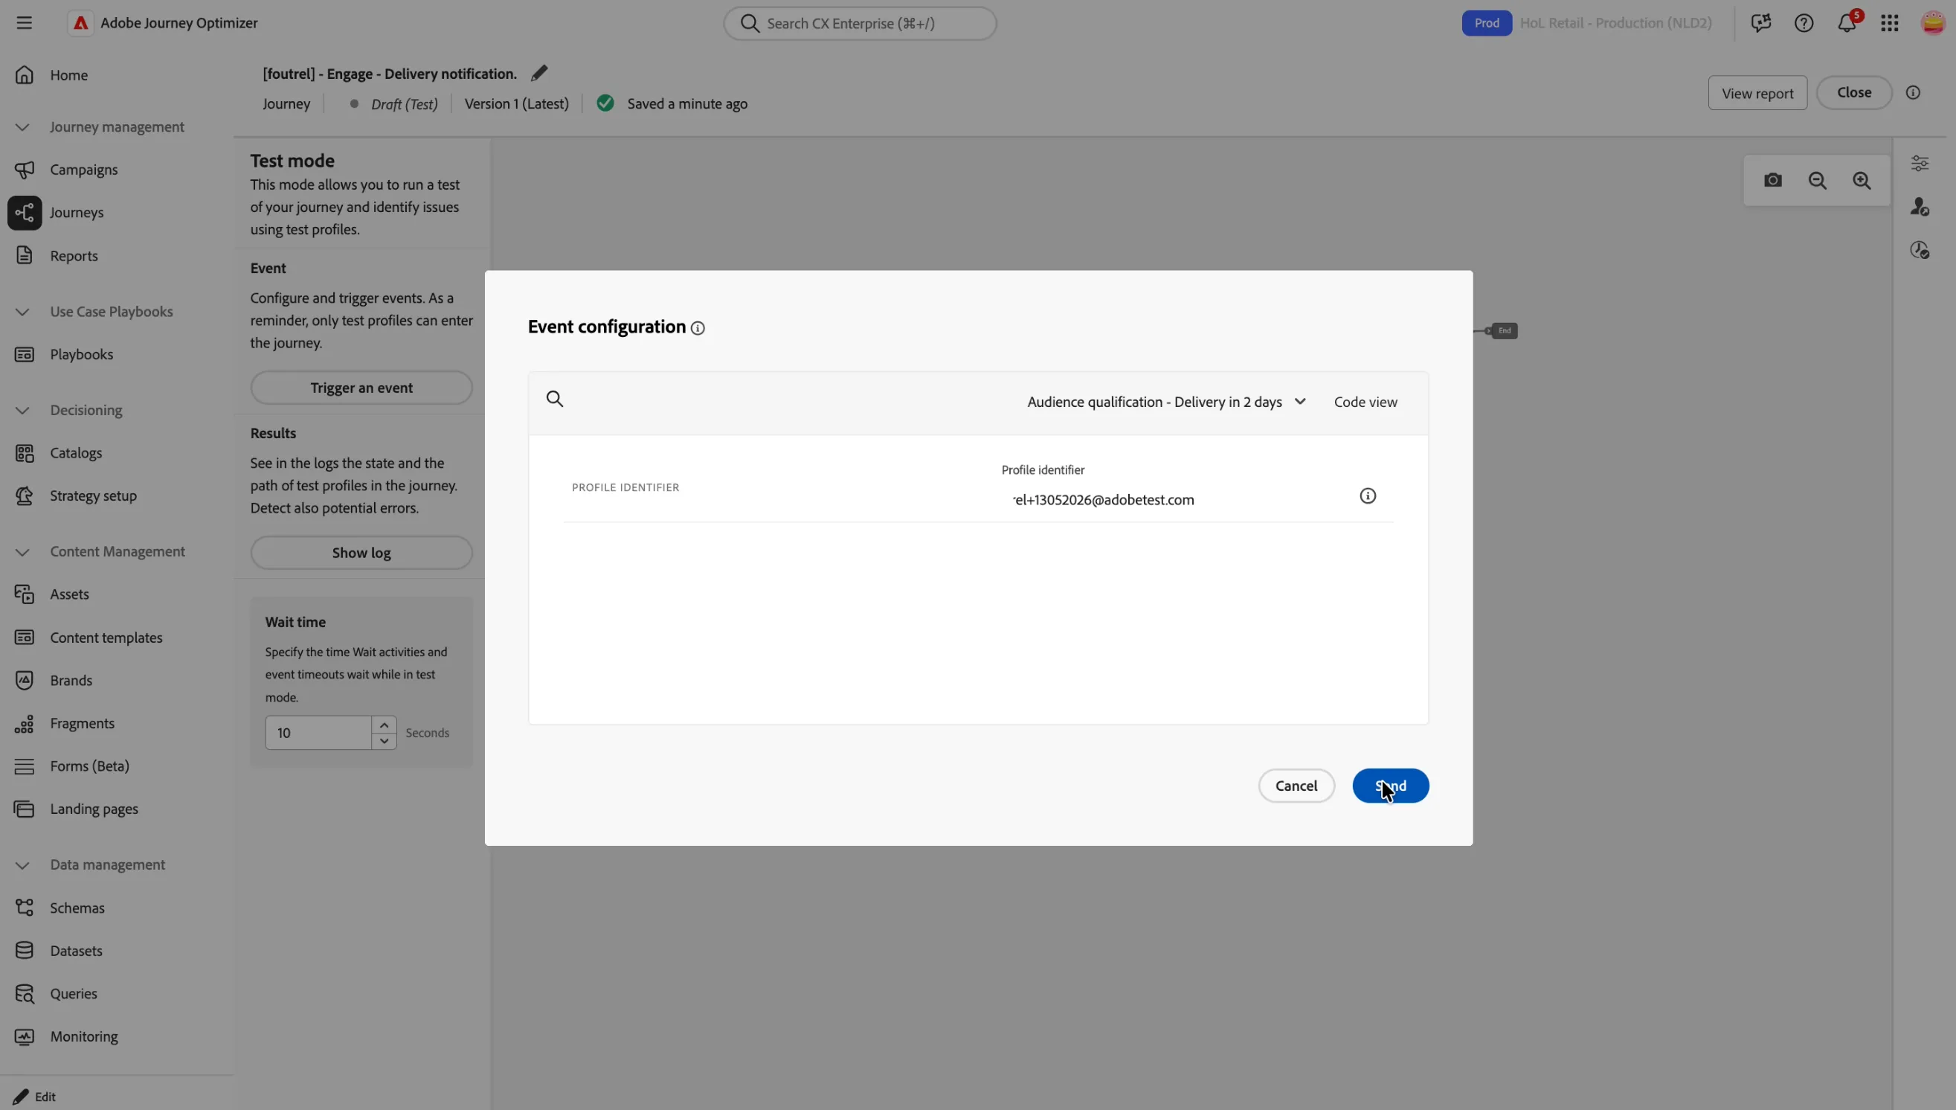This screenshot has height=1110, width=1956.
Task: Collapse the Data management section
Action: pos(22,865)
